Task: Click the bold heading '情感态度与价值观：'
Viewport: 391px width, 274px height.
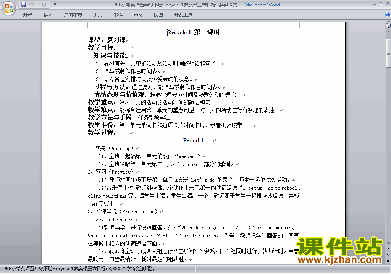Action: (120, 95)
